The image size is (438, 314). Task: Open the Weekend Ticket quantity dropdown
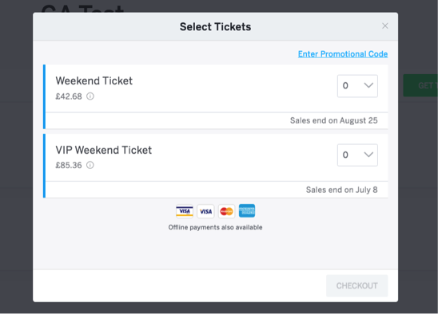click(357, 86)
